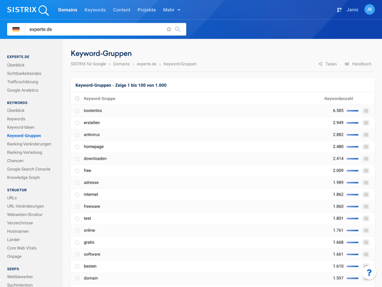The height and width of the screenshot is (287, 382).
Task: Open the Projekte top navigation item
Action: coord(147,10)
